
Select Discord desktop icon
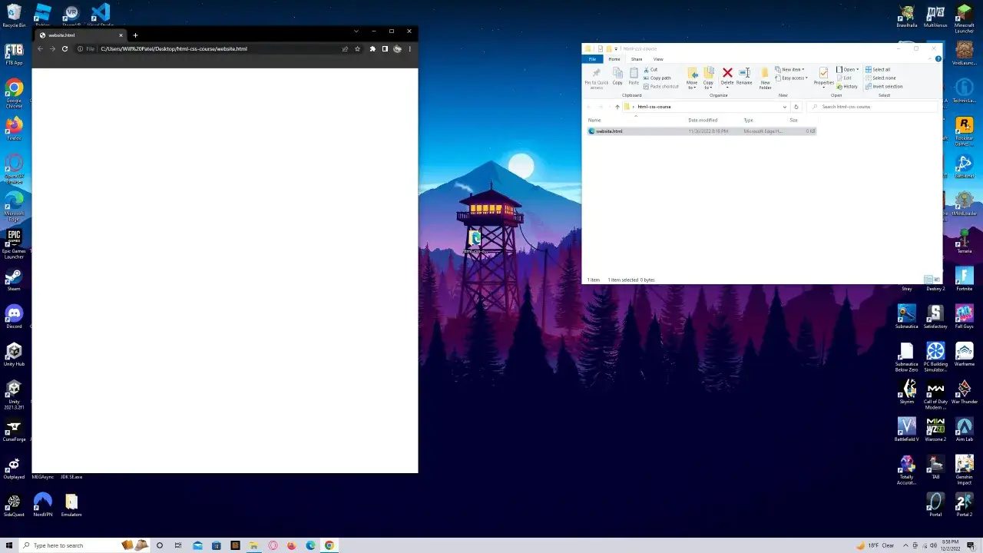pyautogui.click(x=14, y=317)
